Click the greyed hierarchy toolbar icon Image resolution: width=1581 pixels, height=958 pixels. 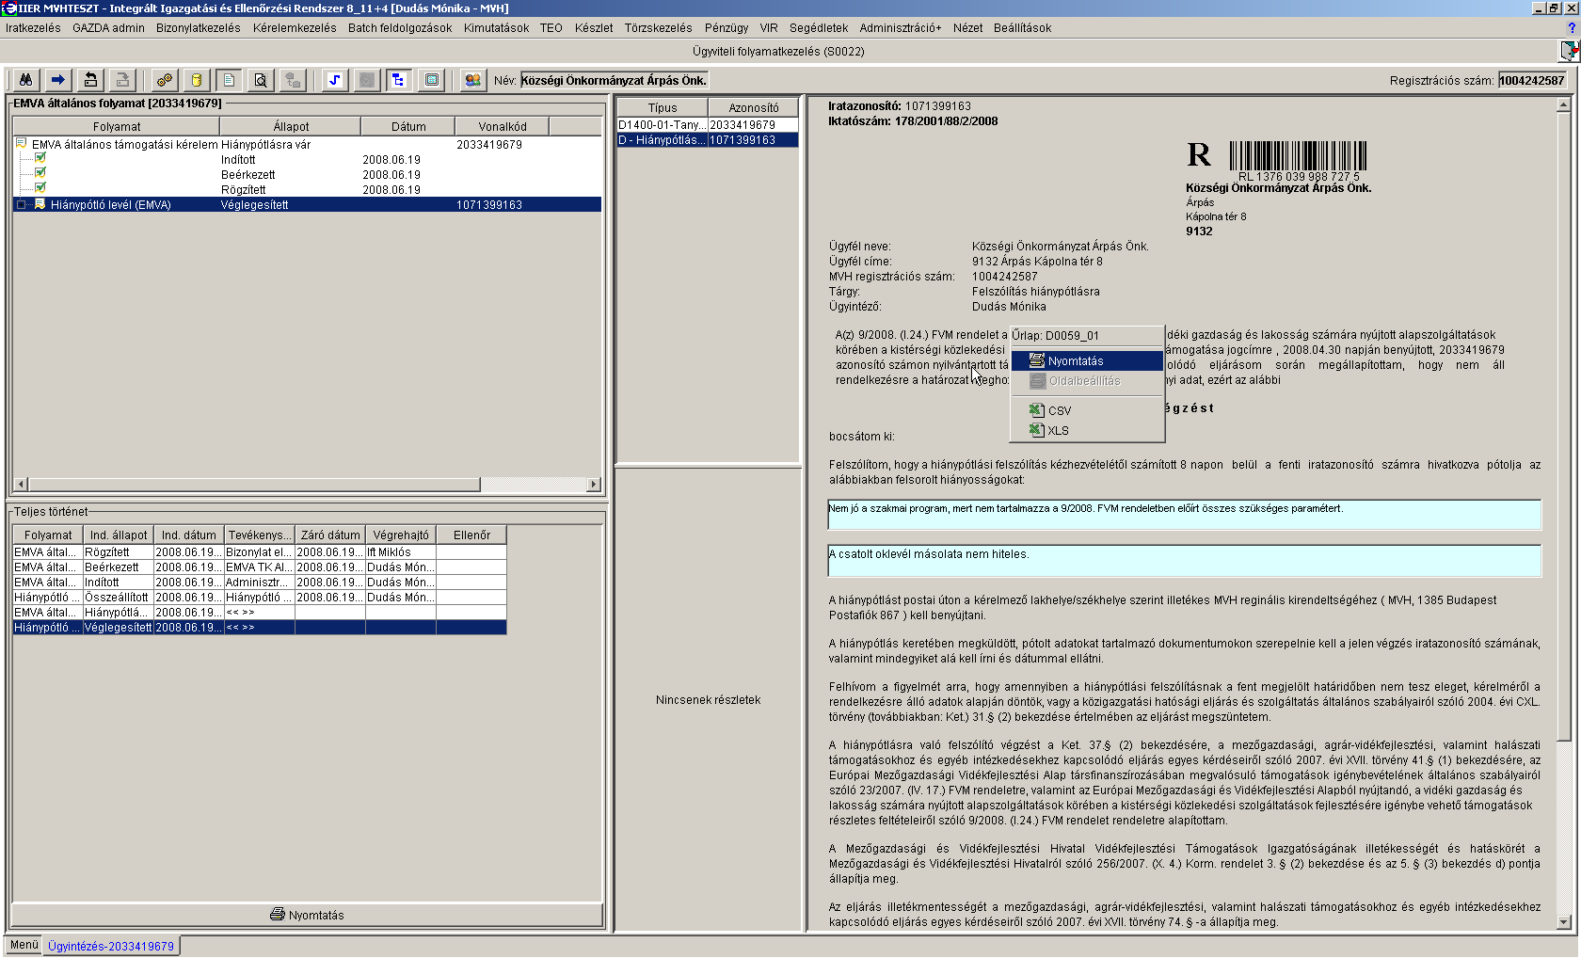click(x=293, y=80)
